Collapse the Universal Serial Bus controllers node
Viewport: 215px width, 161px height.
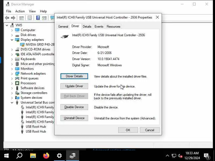coord(12,103)
